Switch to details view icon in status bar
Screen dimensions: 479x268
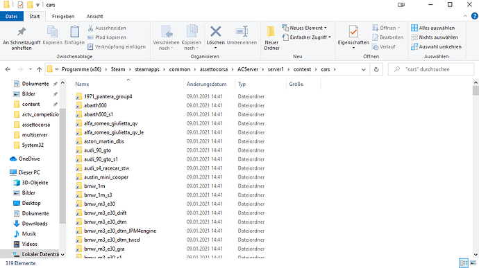point(464,263)
